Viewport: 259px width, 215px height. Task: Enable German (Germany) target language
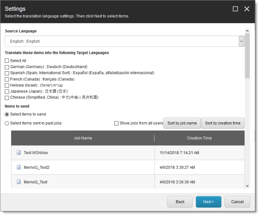pos(7,67)
